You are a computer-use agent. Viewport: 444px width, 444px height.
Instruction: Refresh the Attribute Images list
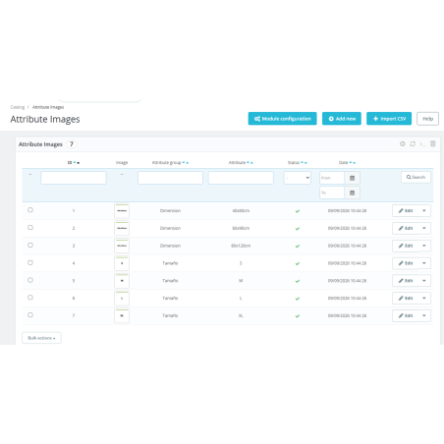[413, 143]
